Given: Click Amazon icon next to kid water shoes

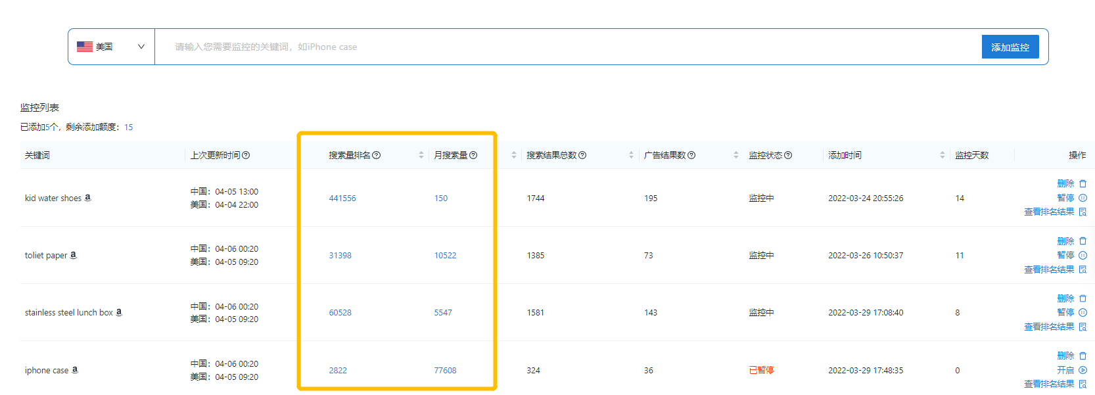Looking at the screenshot, I should (x=88, y=198).
